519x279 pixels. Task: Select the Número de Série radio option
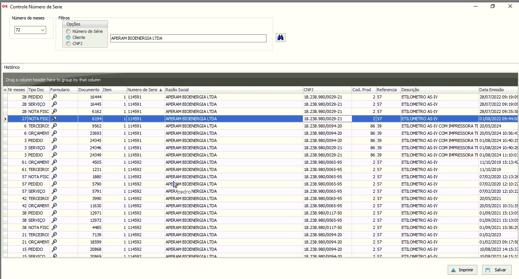point(68,31)
